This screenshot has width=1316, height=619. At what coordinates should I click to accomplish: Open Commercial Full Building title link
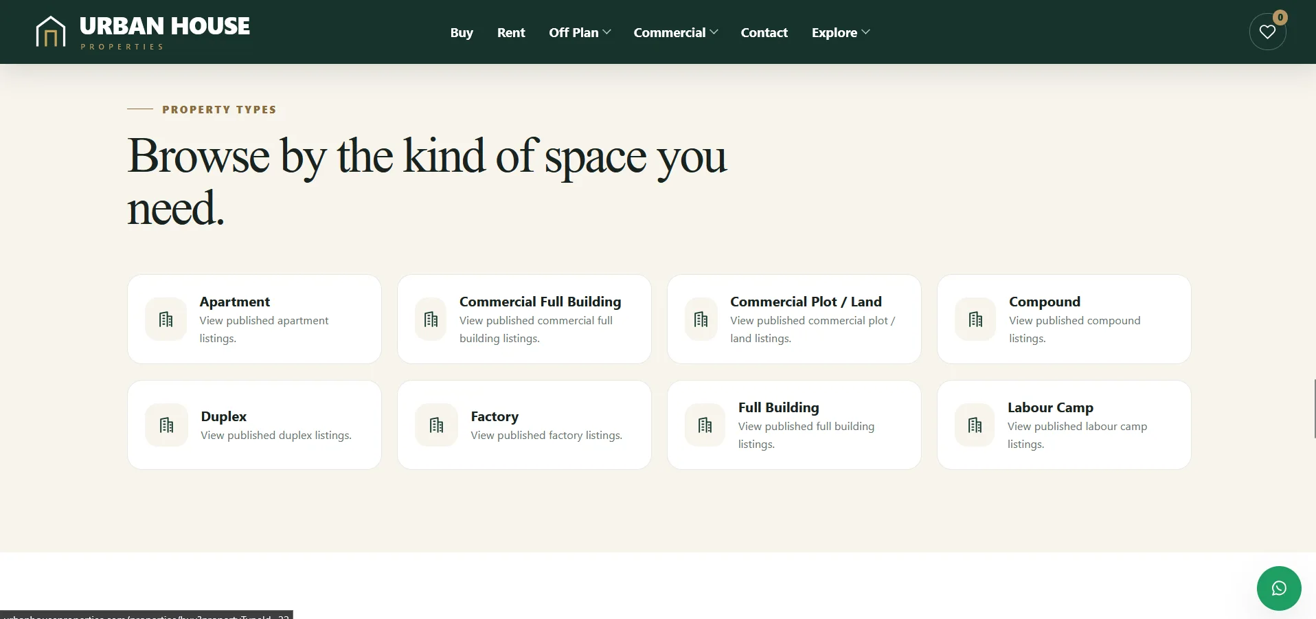coord(541,302)
